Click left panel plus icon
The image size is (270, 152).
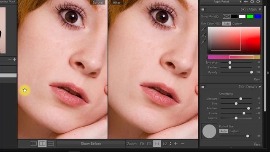pos(14,60)
